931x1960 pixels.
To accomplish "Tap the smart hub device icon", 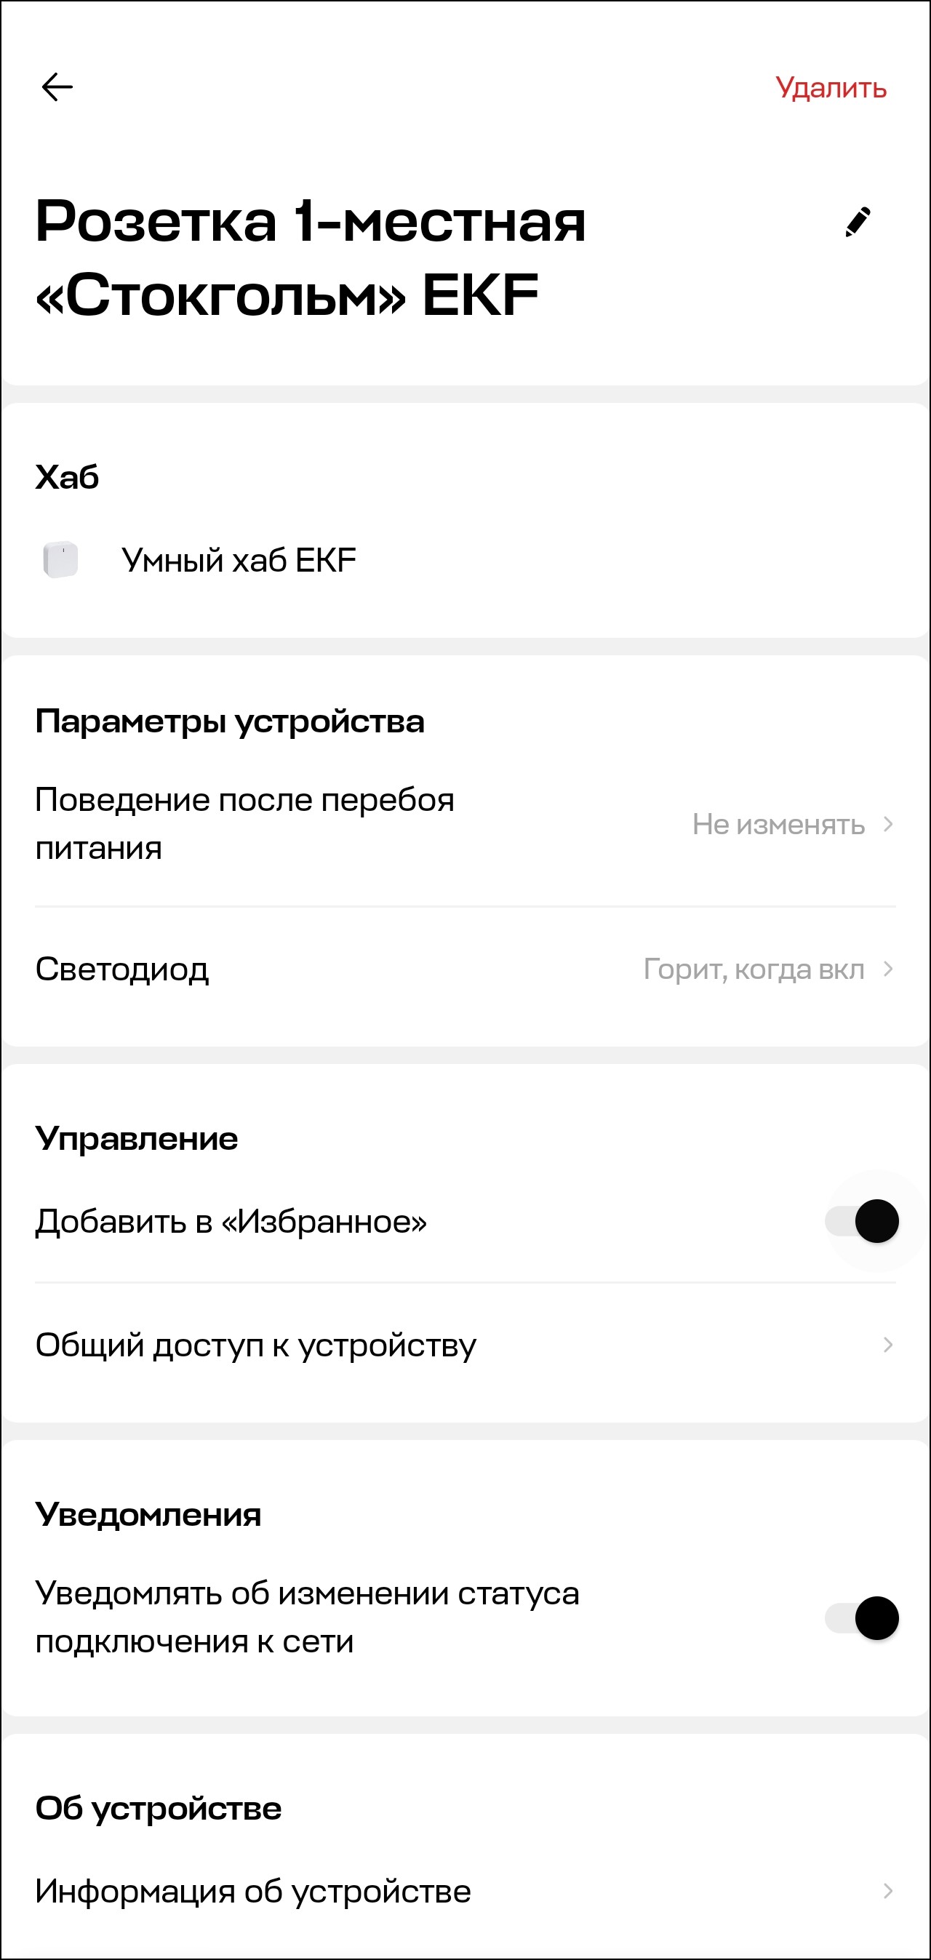I will pyautogui.click(x=61, y=560).
